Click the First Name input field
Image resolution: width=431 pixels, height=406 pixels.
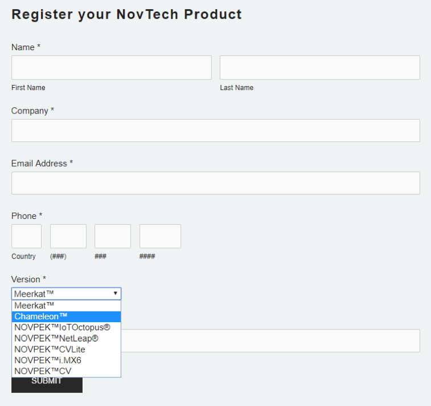click(x=111, y=67)
